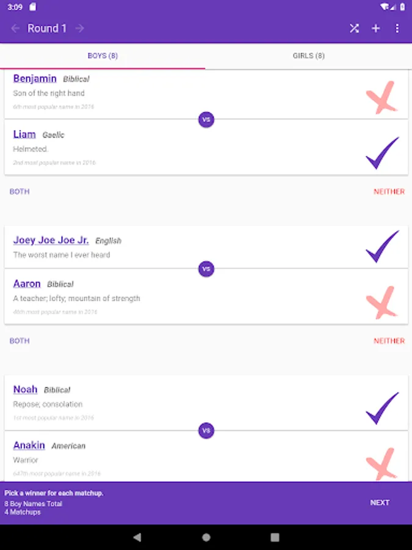Open the three-dot overflow menu

point(397,28)
